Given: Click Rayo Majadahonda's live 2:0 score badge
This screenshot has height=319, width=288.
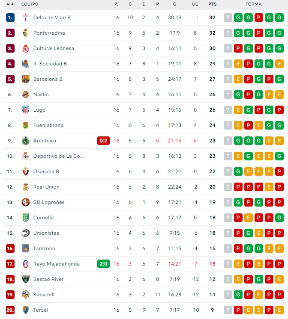Looking at the screenshot, I should point(104,264).
